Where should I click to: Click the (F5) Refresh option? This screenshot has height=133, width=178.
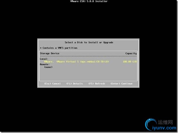click(x=97, y=83)
